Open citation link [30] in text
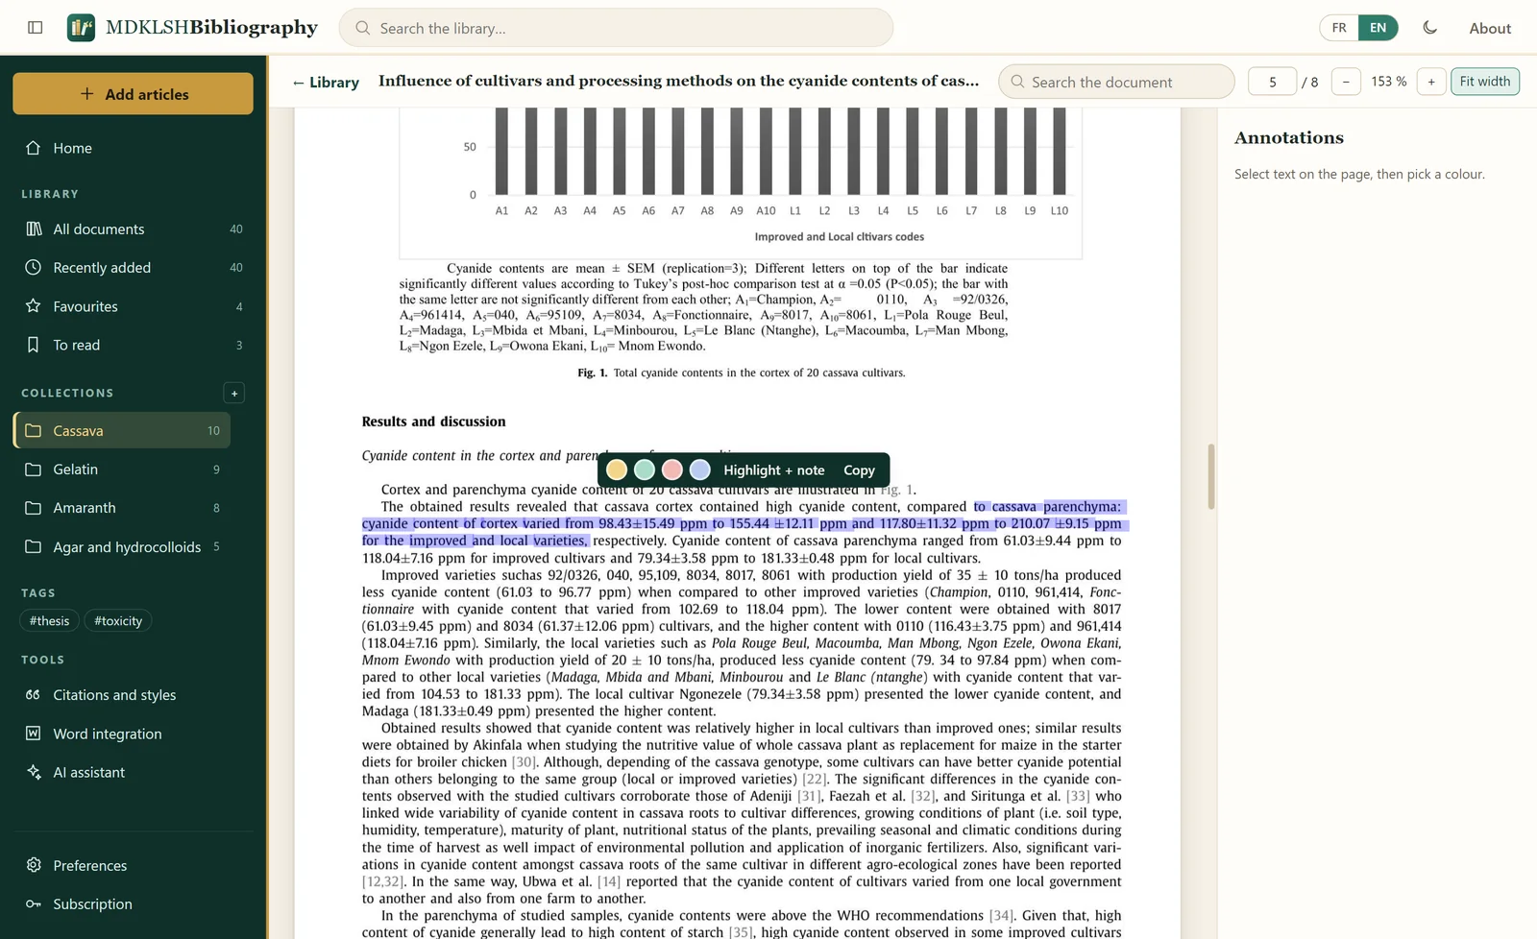Image resolution: width=1537 pixels, height=939 pixels. (x=524, y=762)
